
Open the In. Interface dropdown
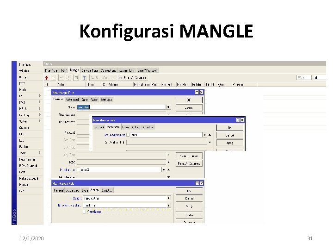tap(164, 169)
